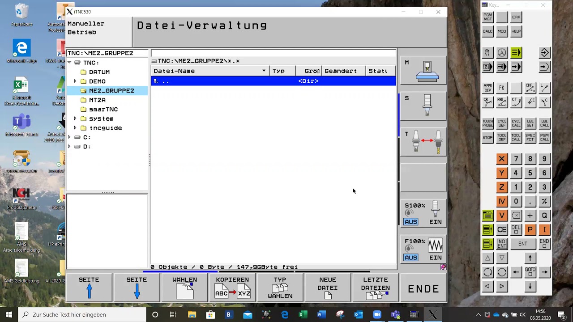The height and width of the screenshot is (322, 573).
Task: Select the CC circle center key
Action: tap(530, 102)
